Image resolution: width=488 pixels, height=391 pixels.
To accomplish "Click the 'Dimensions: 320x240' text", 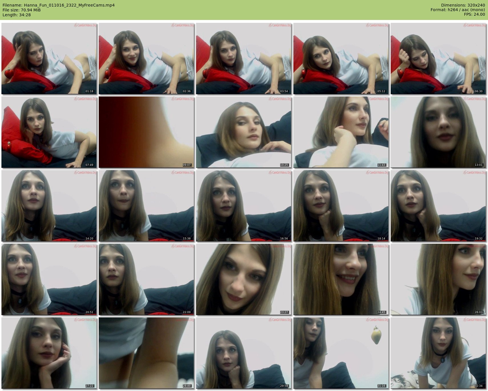I will point(463,5).
